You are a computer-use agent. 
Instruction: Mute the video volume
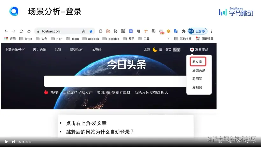coord(239,142)
